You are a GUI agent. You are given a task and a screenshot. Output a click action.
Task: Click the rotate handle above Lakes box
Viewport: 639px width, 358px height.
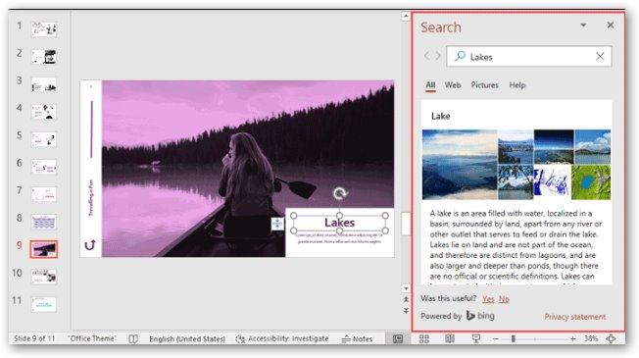point(339,193)
